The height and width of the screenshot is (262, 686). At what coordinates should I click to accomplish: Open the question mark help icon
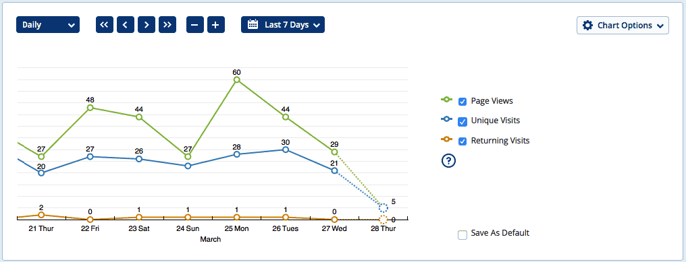[448, 161]
